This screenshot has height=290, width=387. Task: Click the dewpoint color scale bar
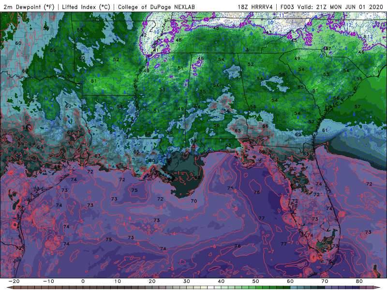point(193,288)
